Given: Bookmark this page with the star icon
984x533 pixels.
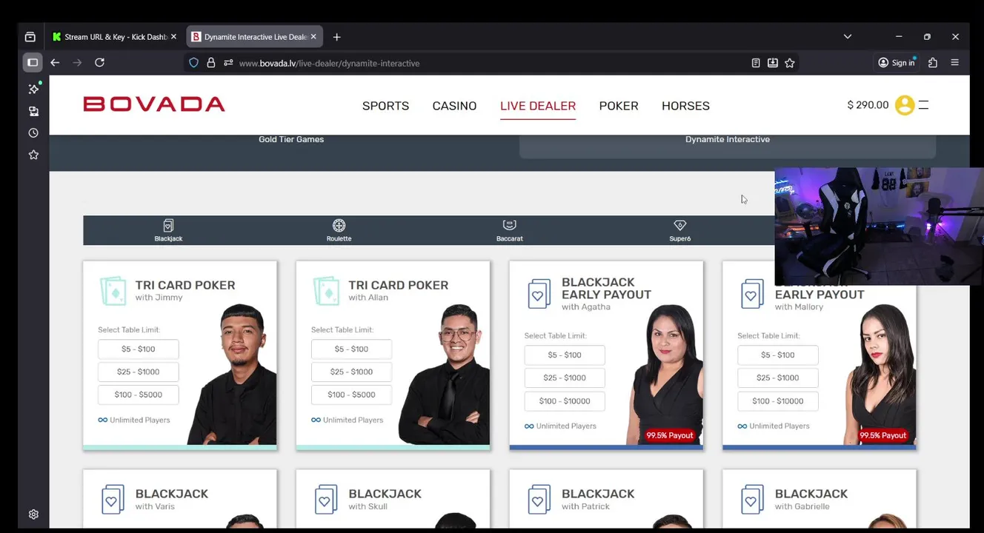Looking at the screenshot, I should click(790, 63).
